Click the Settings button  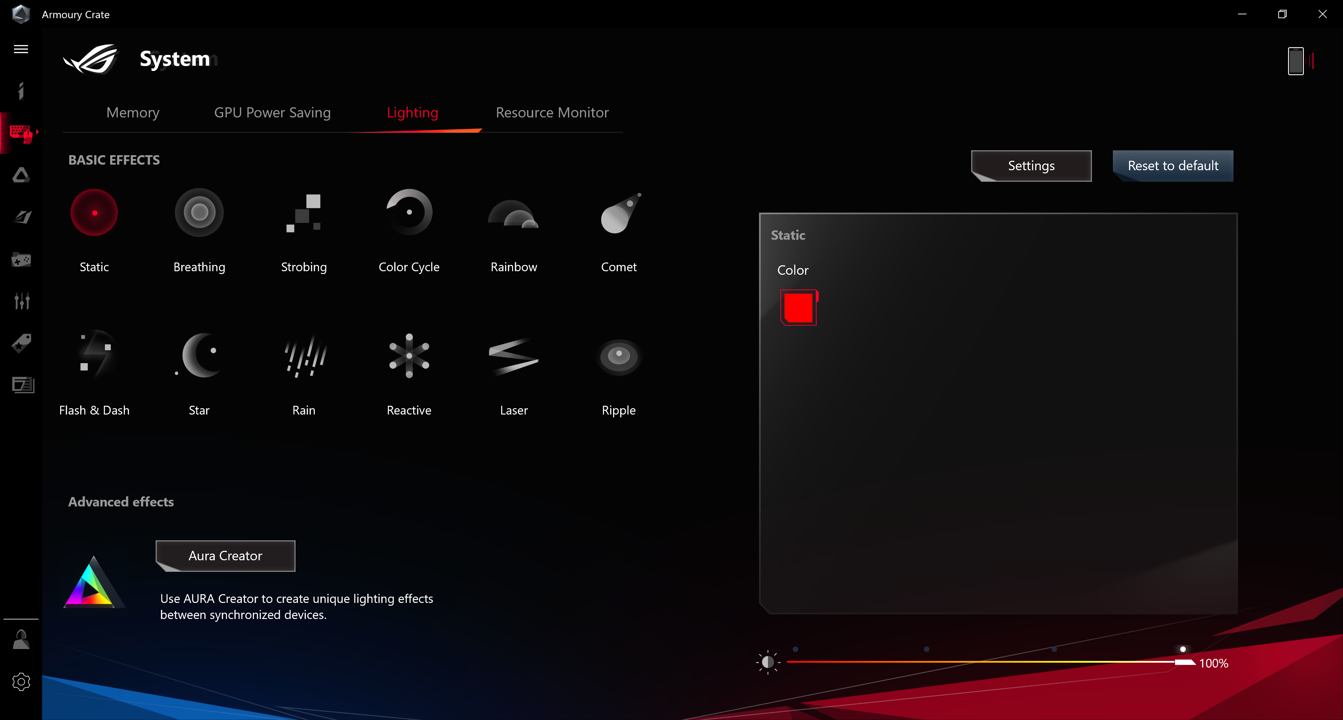click(x=1031, y=166)
